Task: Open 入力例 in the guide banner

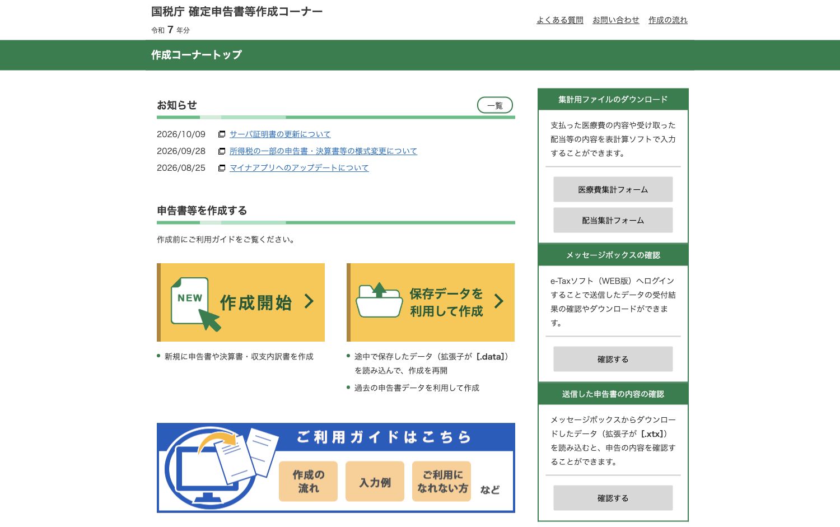Action: (x=375, y=481)
